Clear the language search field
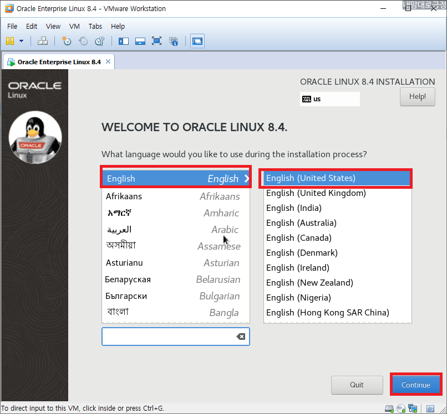Image resolution: width=447 pixels, height=414 pixels. pyautogui.click(x=241, y=337)
